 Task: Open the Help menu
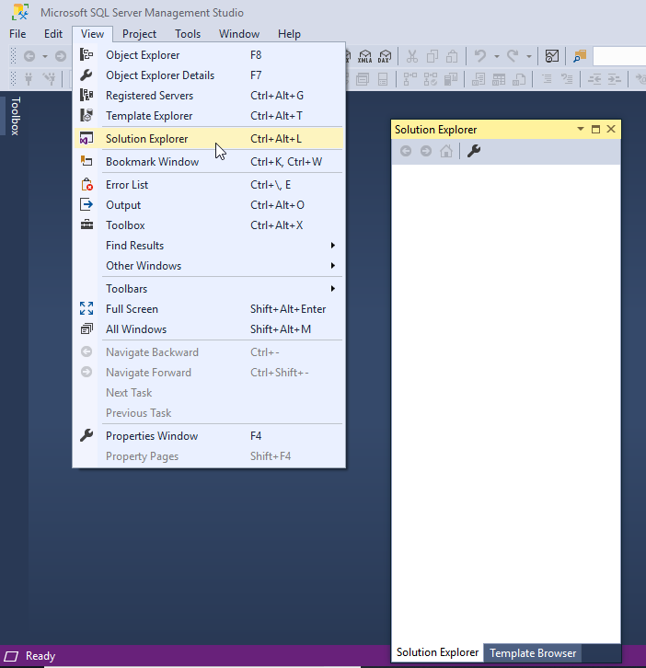[289, 34]
